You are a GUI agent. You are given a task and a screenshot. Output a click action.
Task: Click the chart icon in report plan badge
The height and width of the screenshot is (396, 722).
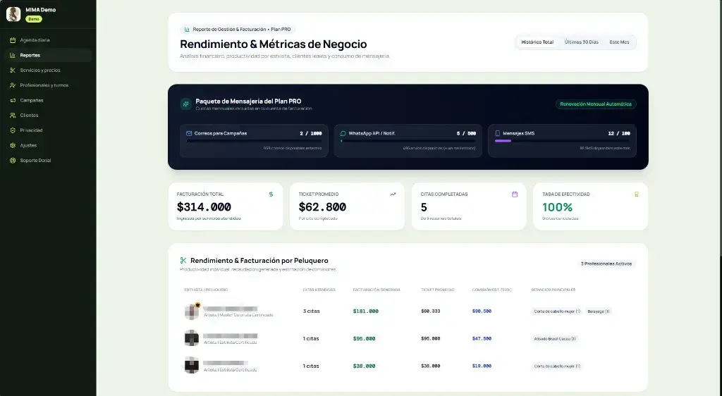coord(187,30)
